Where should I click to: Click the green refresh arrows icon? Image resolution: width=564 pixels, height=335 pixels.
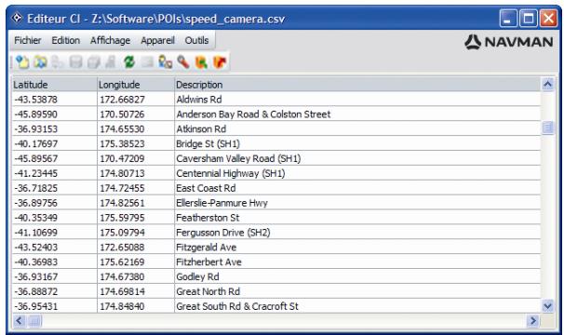(x=129, y=62)
